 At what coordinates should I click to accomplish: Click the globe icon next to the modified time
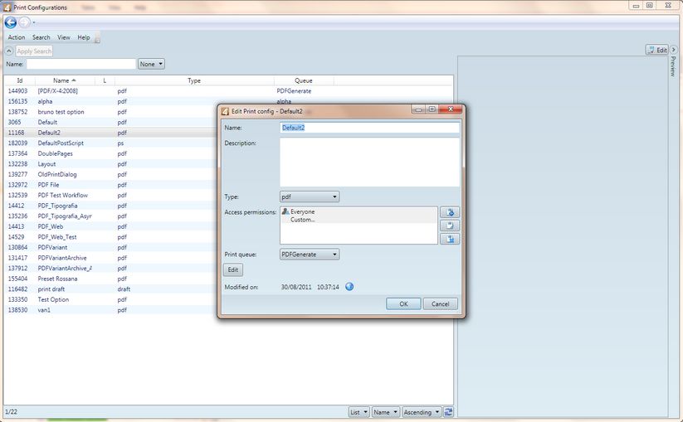[x=349, y=287]
